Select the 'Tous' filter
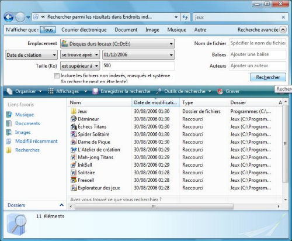Image resolution: width=292 pixels, height=241 pixels. coord(48,30)
